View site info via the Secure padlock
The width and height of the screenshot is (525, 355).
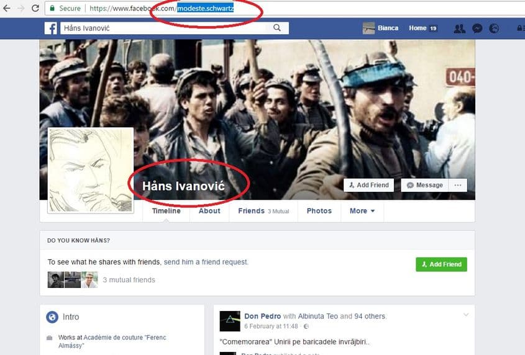tap(65, 8)
